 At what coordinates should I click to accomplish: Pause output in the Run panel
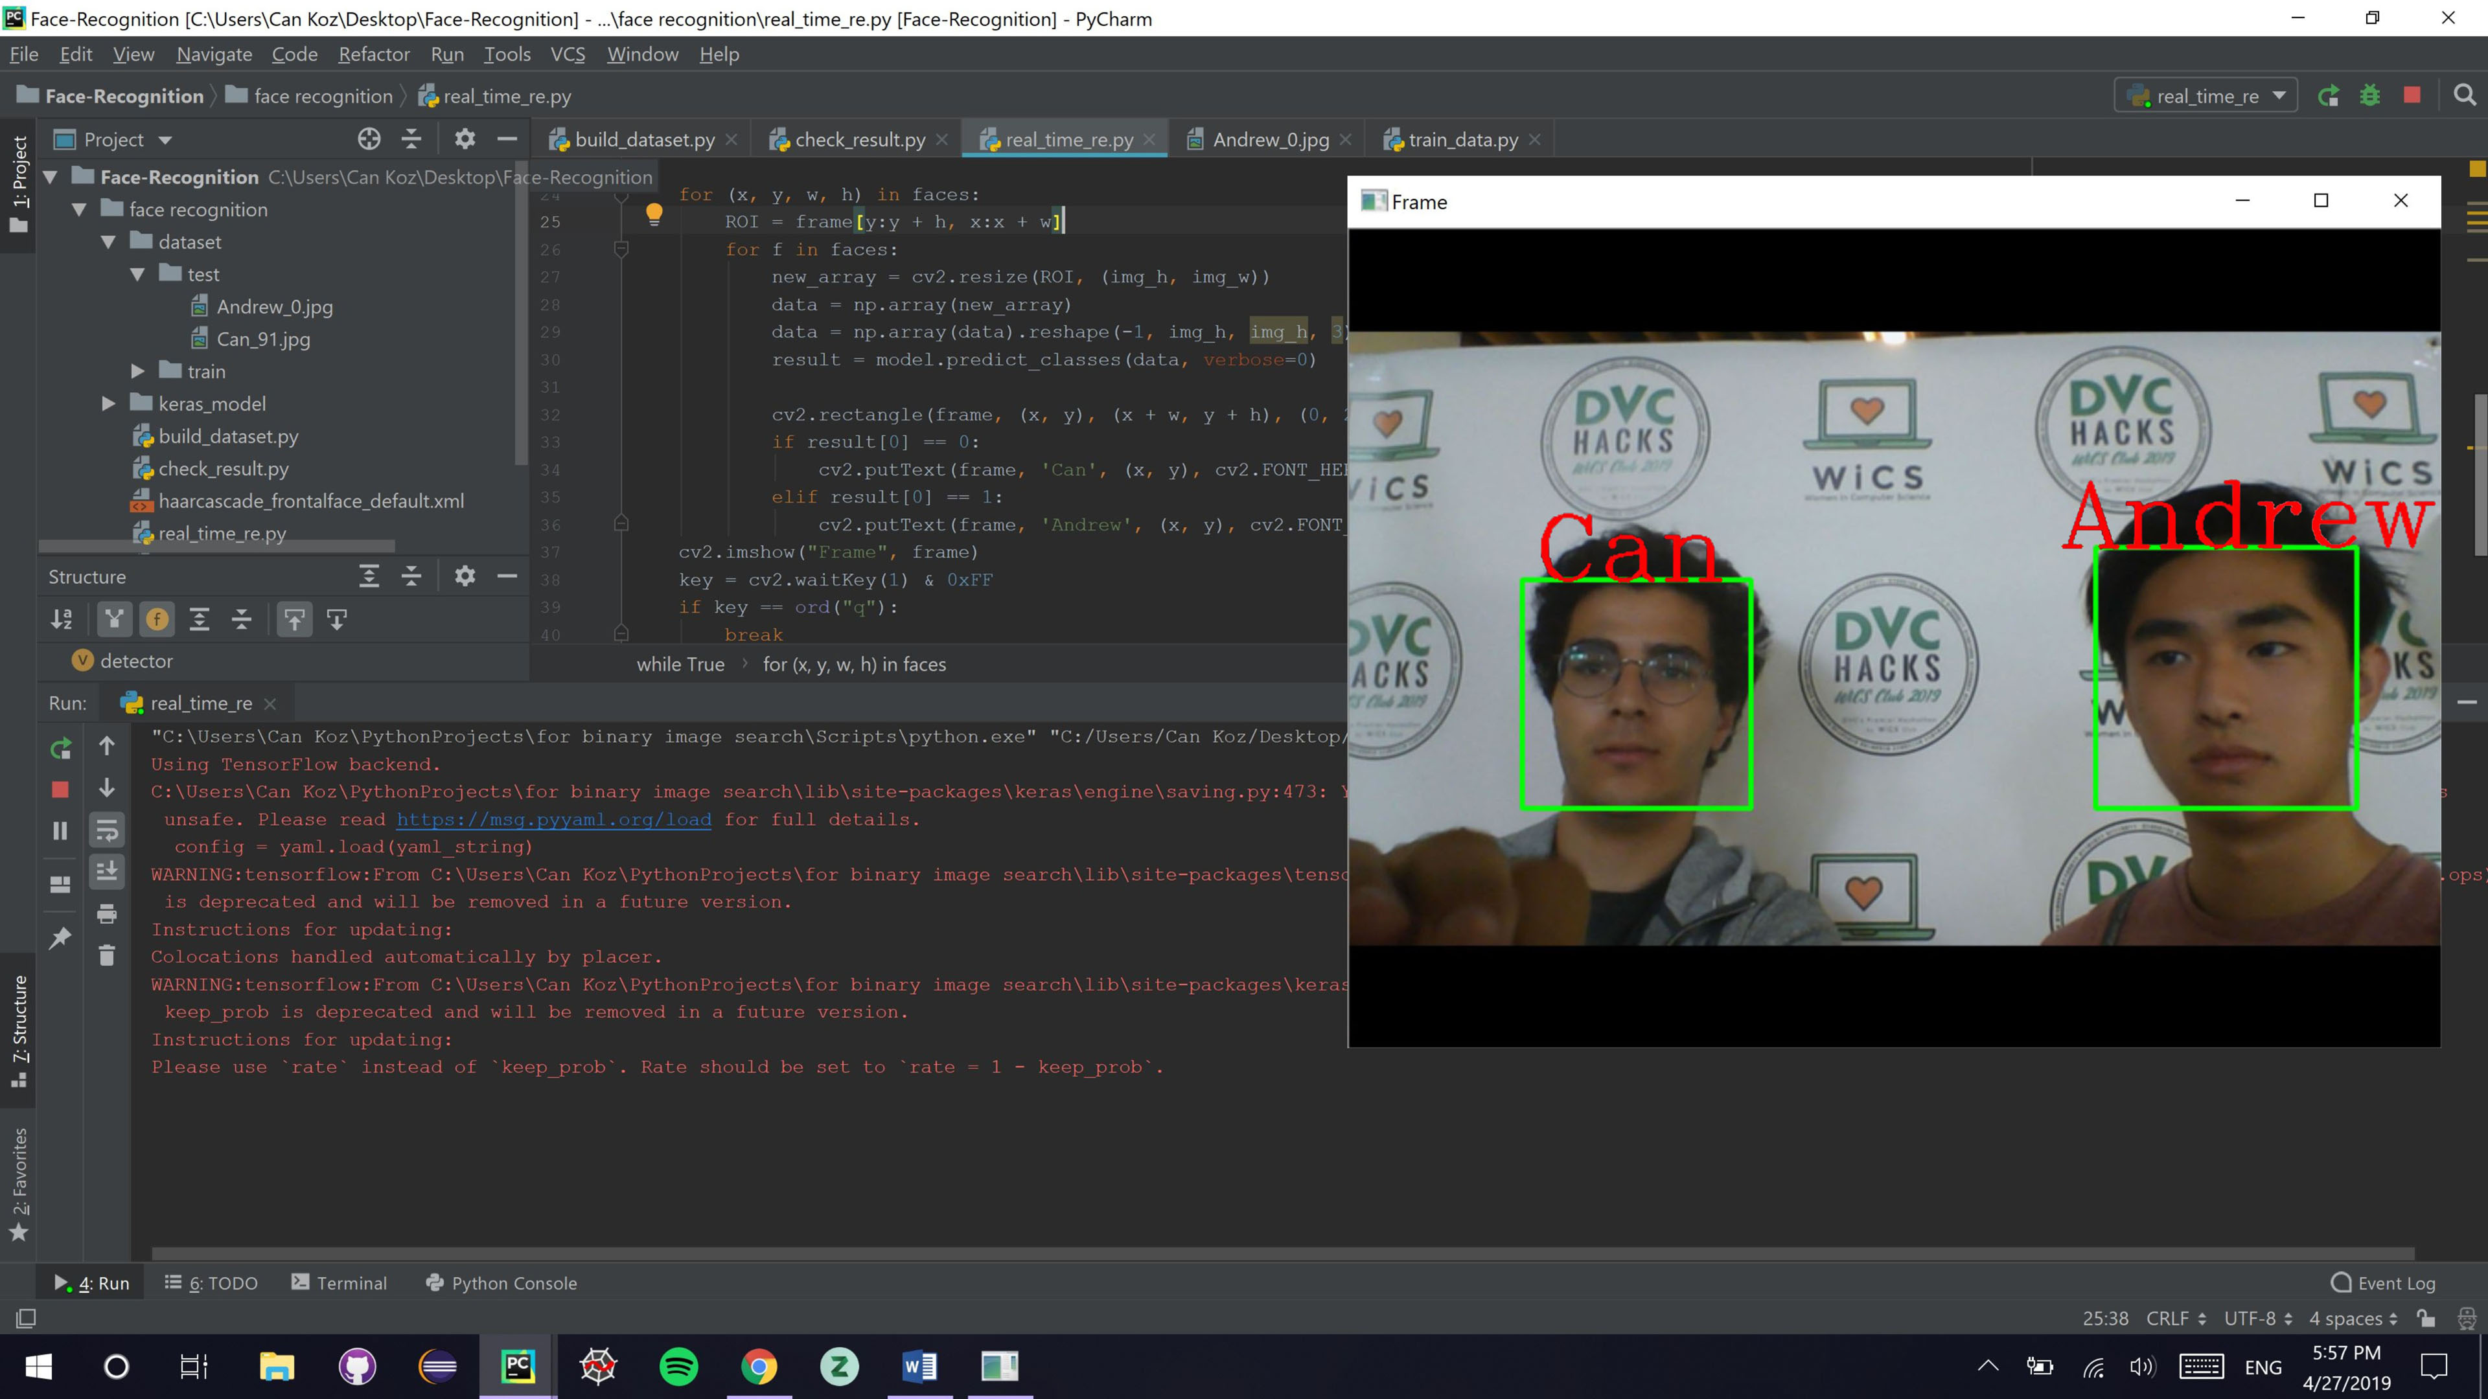click(60, 830)
